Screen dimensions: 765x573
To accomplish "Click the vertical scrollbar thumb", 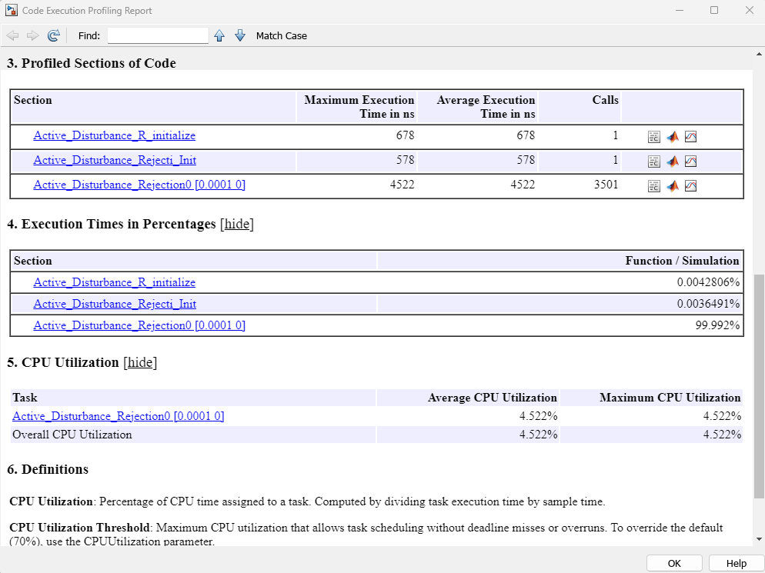I will (x=759, y=385).
